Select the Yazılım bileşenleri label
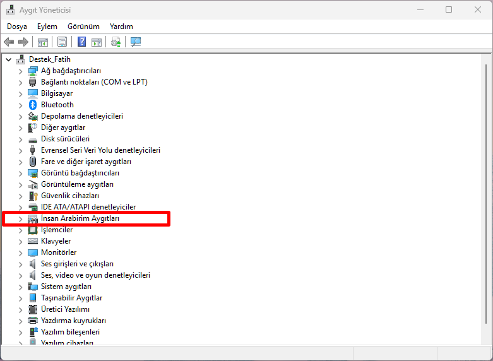 [71, 332]
